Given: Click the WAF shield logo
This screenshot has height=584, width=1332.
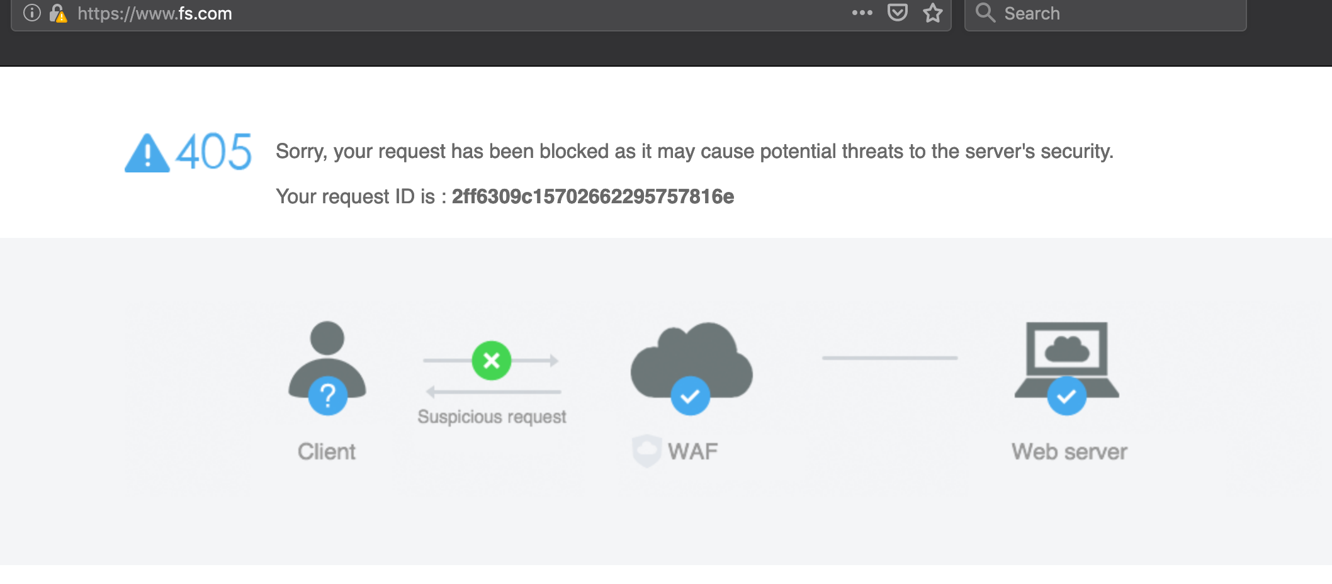Looking at the screenshot, I should 646,451.
